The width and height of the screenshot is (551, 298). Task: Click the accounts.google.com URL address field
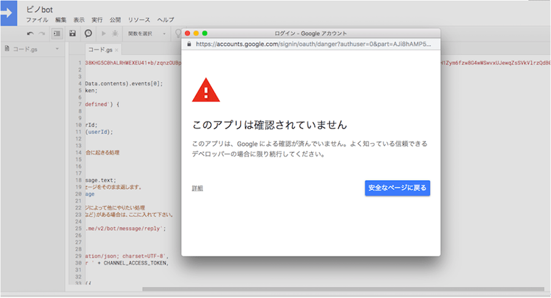tap(313, 44)
